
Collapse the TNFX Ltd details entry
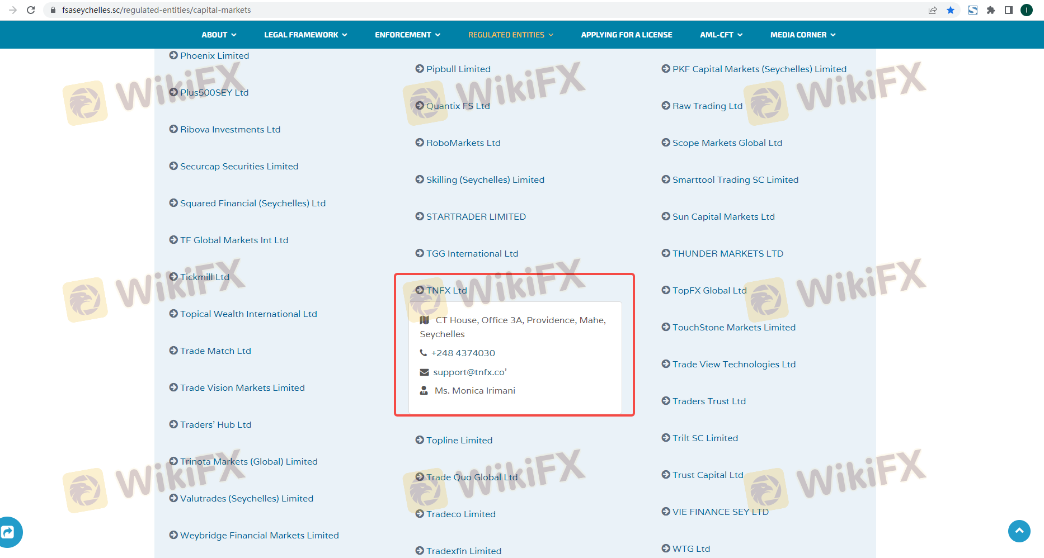(x=441, y=290)
